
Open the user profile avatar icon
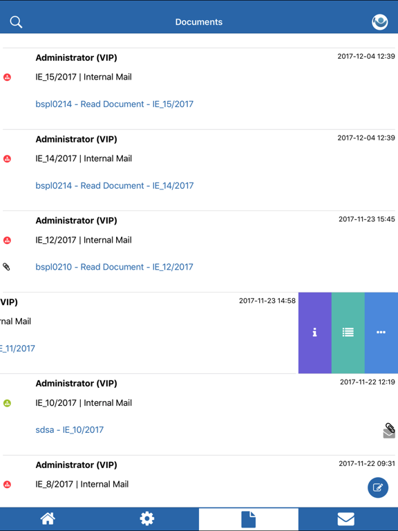380,22
